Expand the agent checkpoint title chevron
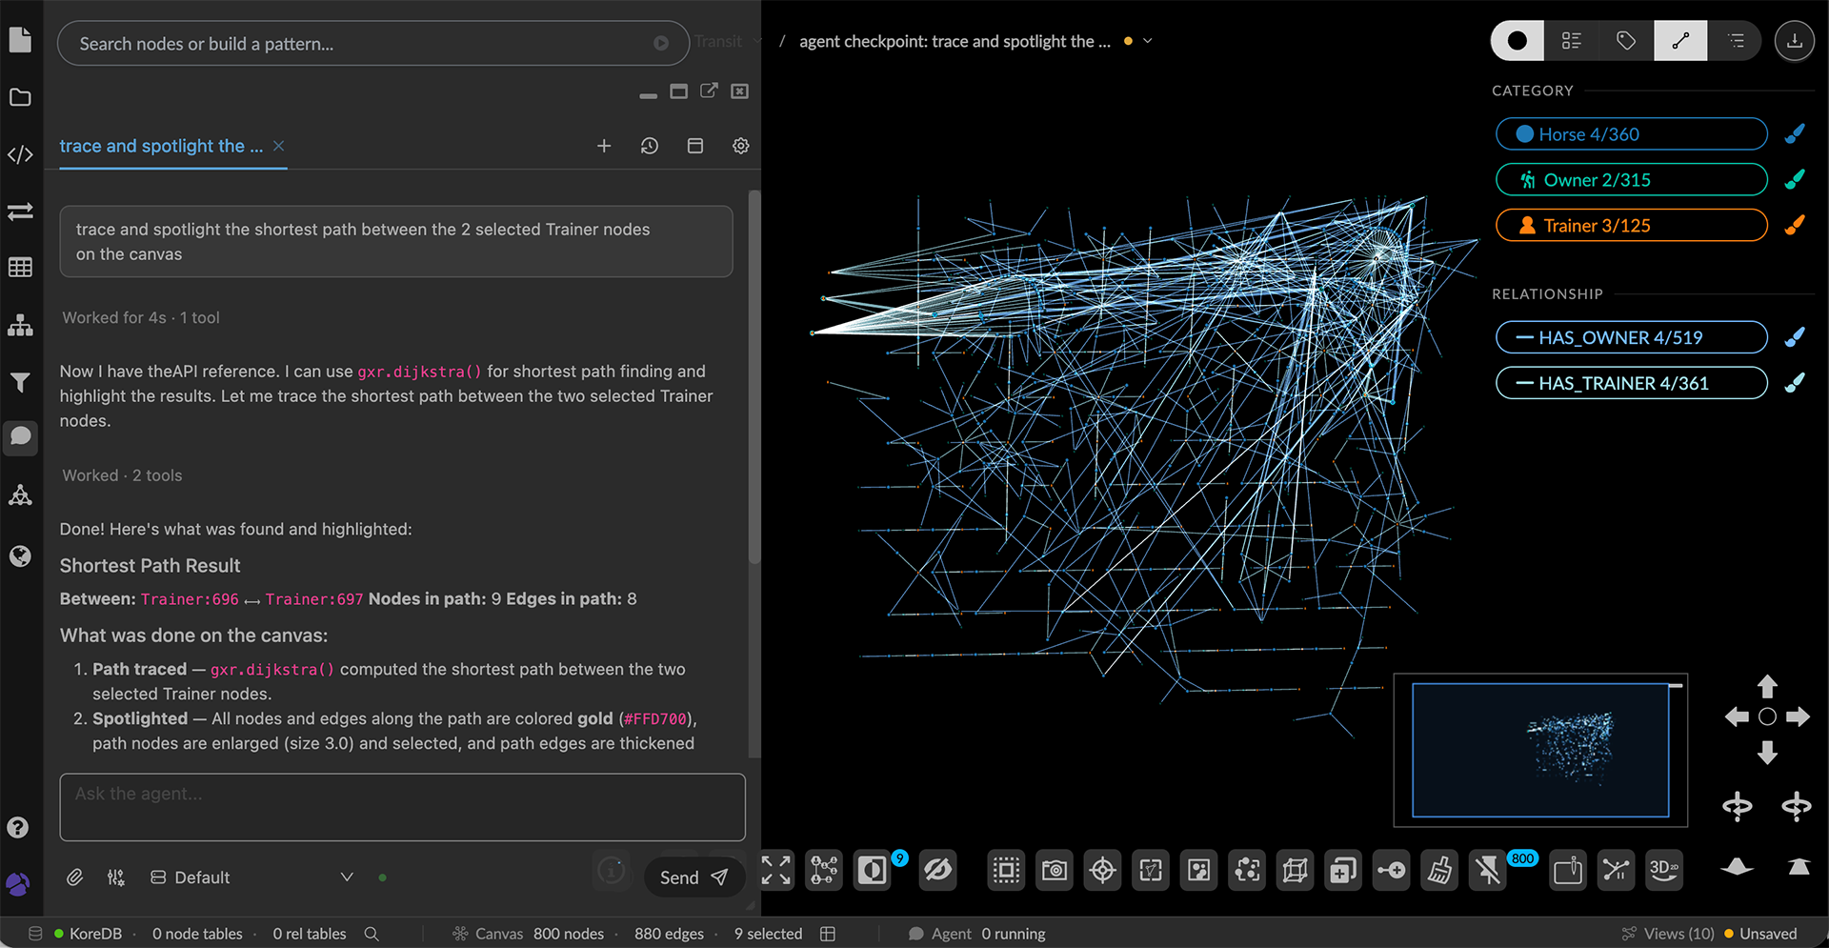This screenshot has height=948, width=1829. pyautogui.click(x=1148, y=41)
